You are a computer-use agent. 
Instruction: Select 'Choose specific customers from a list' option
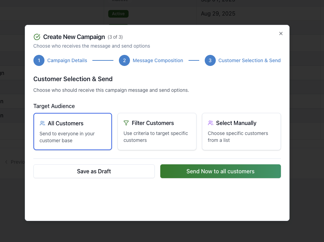pos(241,137)
